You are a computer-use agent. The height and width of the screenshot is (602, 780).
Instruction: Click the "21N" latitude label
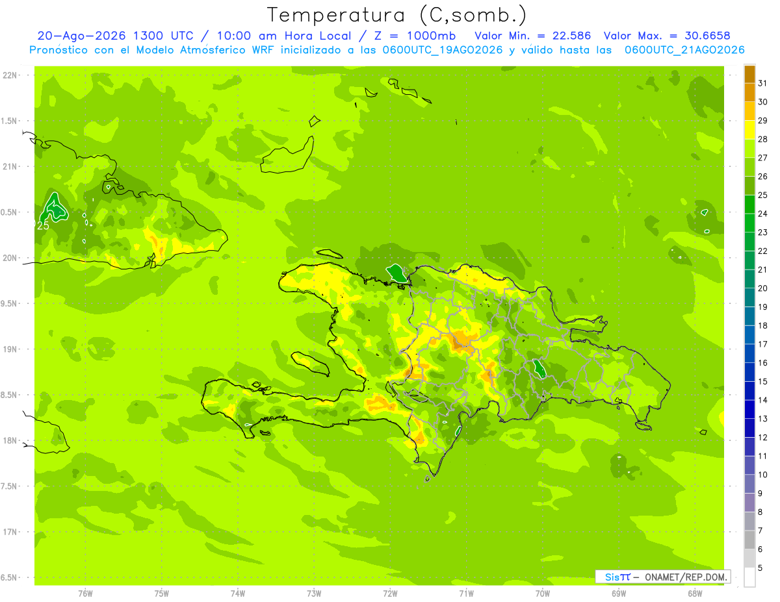(10, 166)
